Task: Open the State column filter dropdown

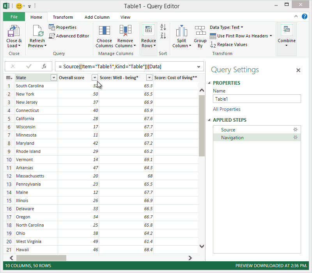Action: (x=53, y=78)
